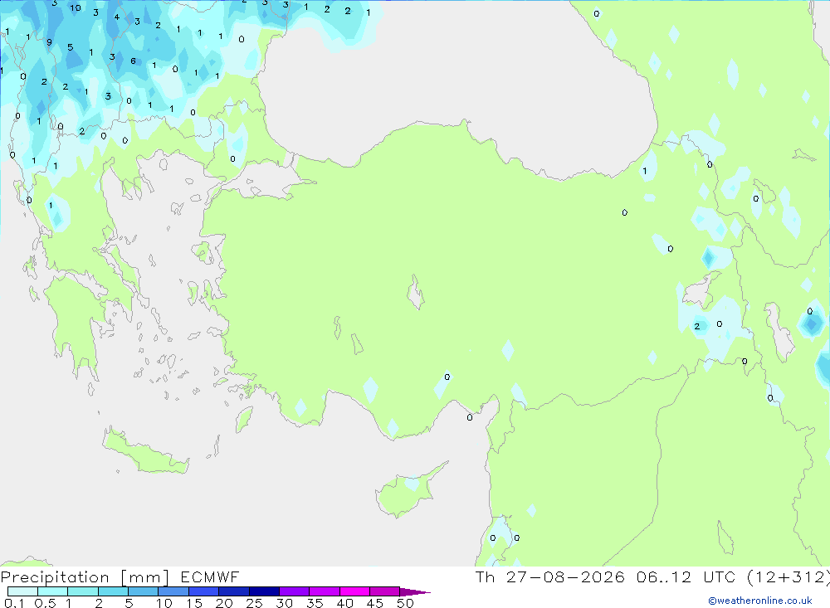This screenshot has height=608, width=830.
Task: Click the 2–5 mm legend color box
Action: (113, 591)
